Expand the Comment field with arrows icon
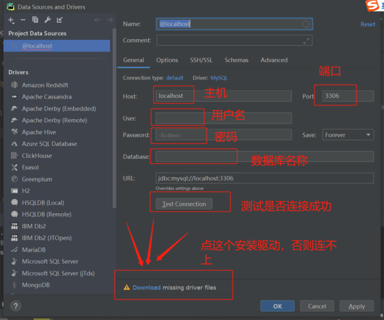The image size is (384, 320). click(x=306, y=41)
